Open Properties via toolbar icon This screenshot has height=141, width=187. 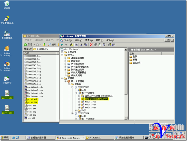pos(96,45)
